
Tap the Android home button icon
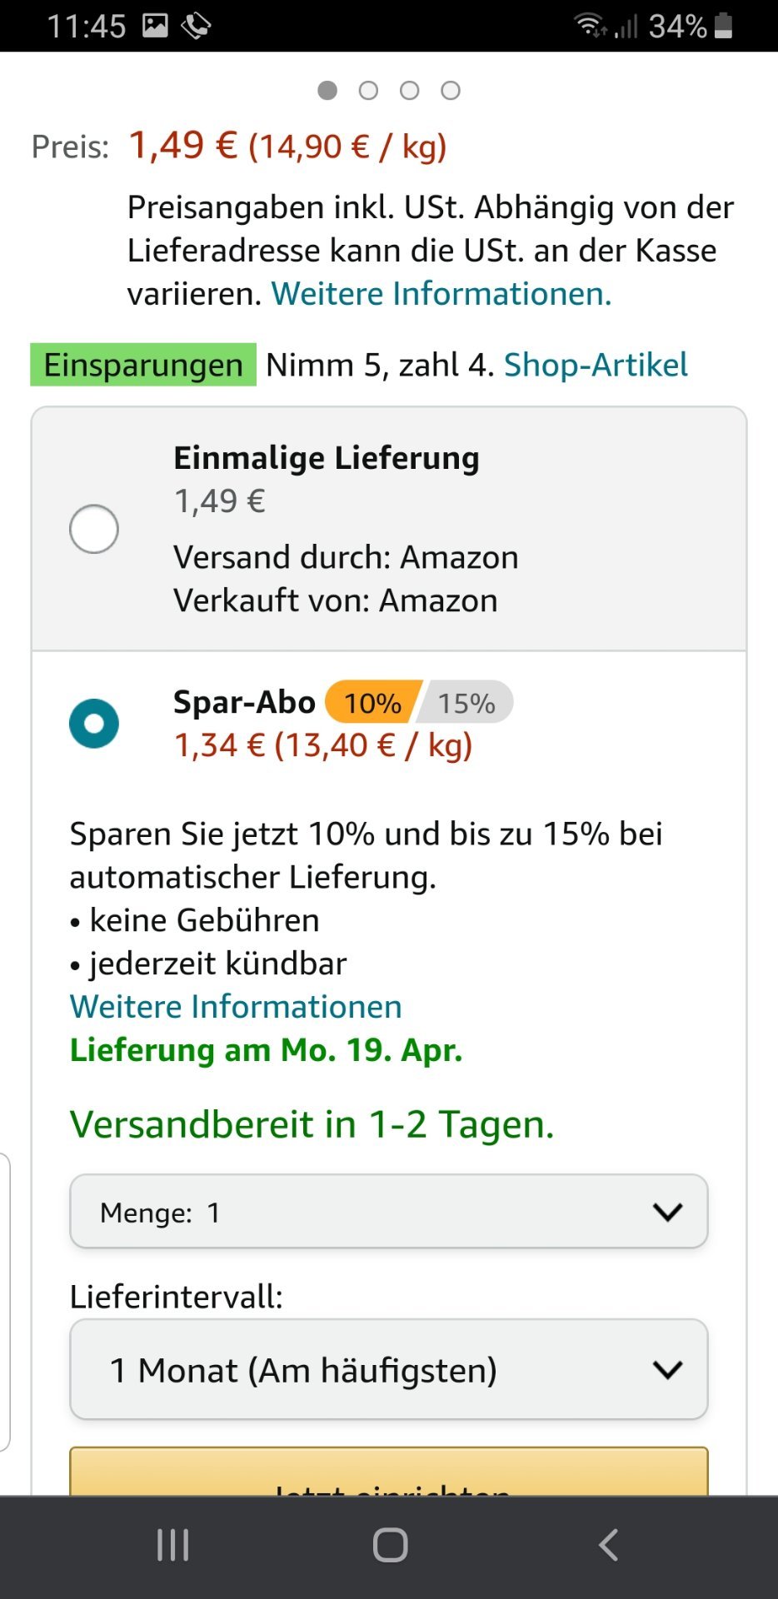(x=390, y=1546)
